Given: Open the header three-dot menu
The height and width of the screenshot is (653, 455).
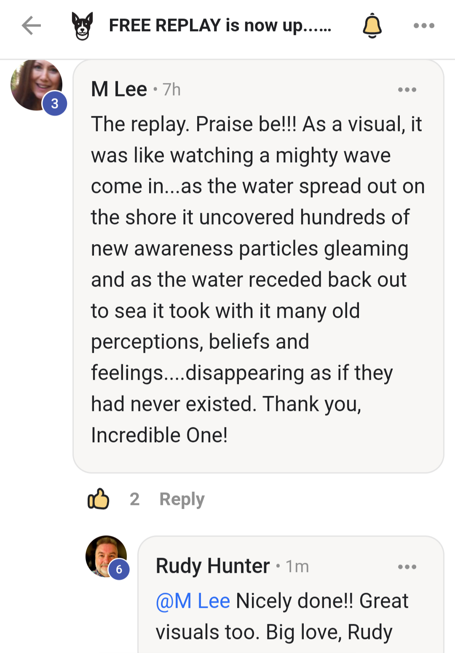Looking at the screenshot, I should point(423,26).
